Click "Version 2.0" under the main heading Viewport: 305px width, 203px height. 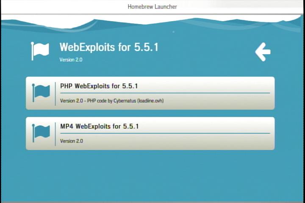(71, 60)
